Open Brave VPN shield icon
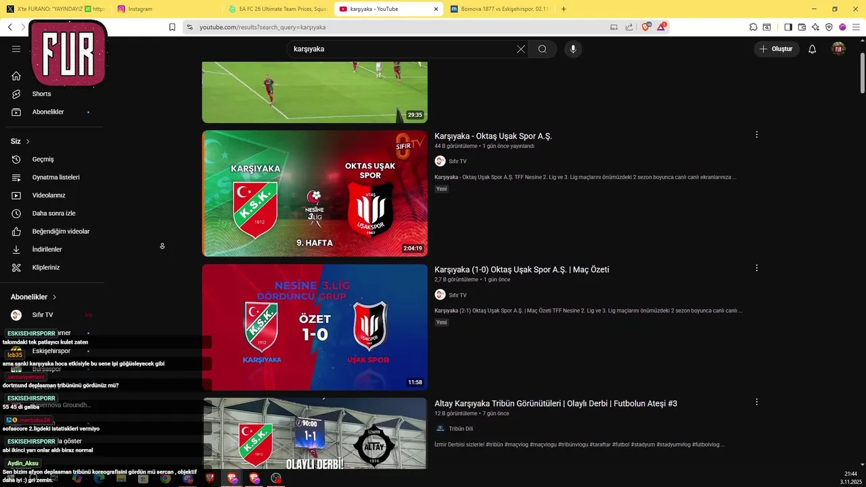The height and width of the screenshot is (487, 866). (x=829, y=27)
